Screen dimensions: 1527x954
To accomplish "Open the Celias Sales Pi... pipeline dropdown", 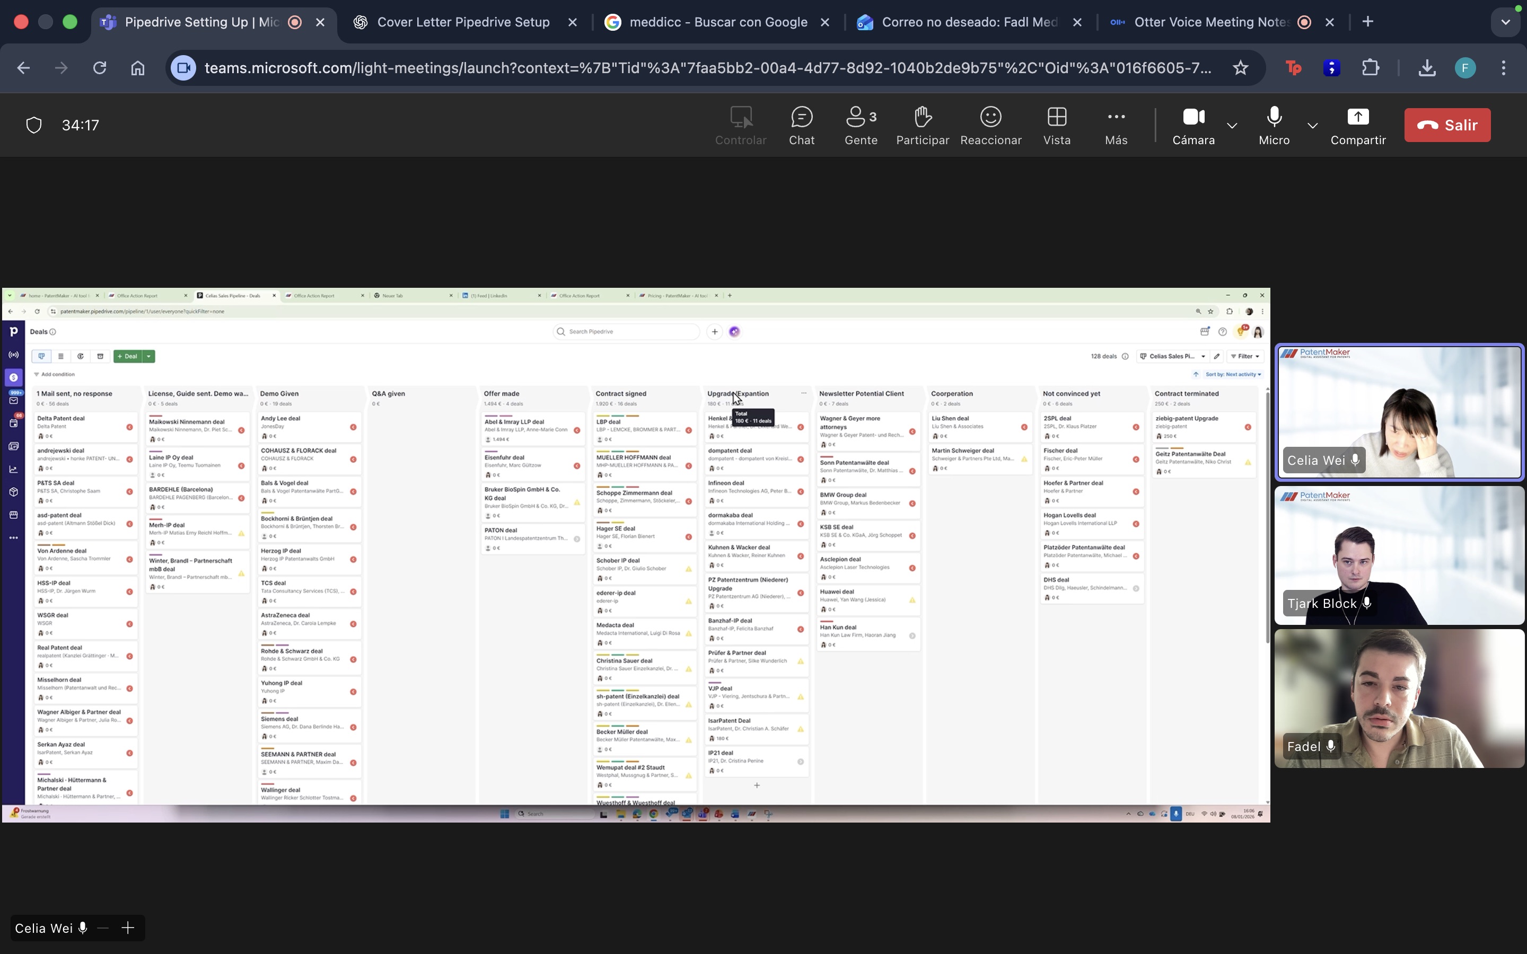I will tap(1173, 357).
